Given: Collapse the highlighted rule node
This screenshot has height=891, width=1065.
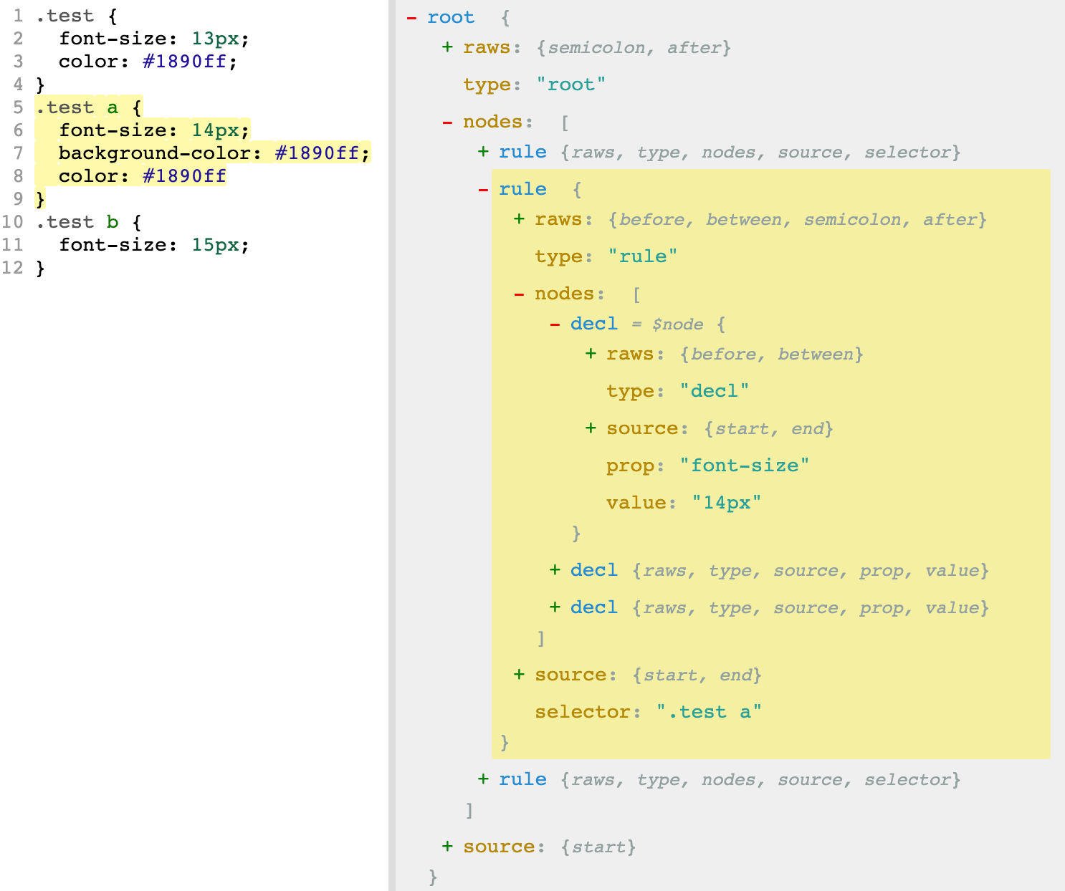Looking at the screenshot, I should pyautogui.click(x=483, y=190).
